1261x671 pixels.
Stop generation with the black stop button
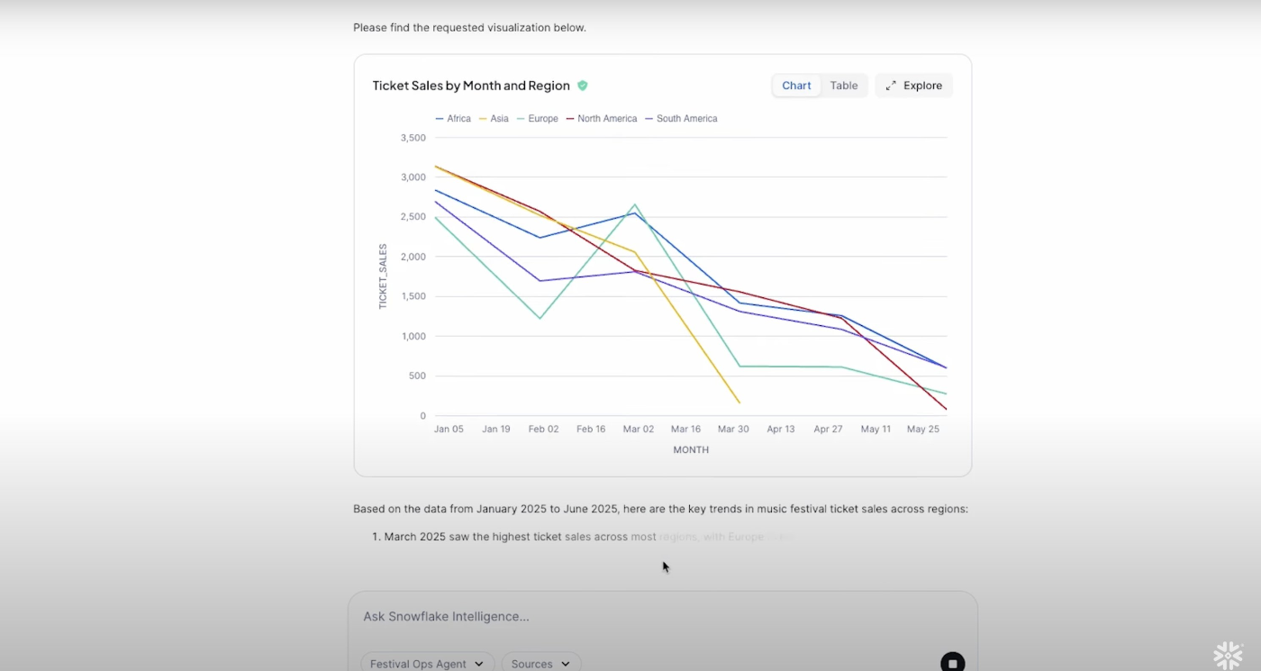(952, 663)
